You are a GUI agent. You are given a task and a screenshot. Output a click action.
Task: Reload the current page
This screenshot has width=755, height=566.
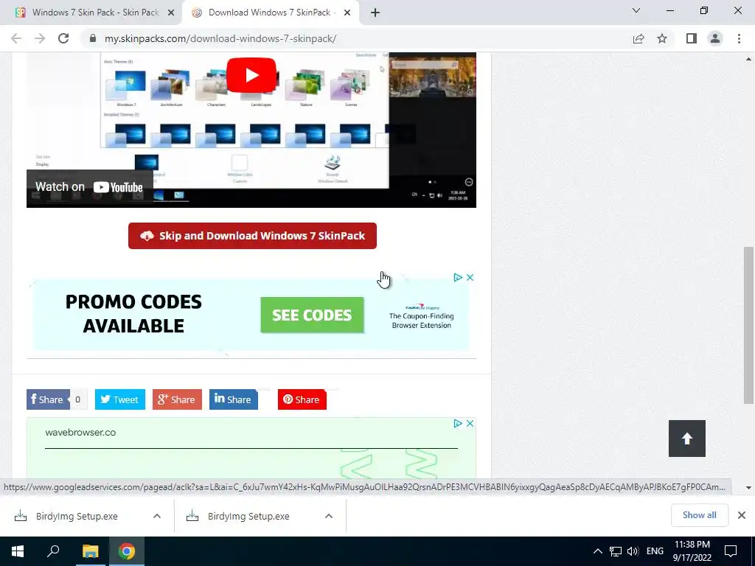click(x=63, y=38)
